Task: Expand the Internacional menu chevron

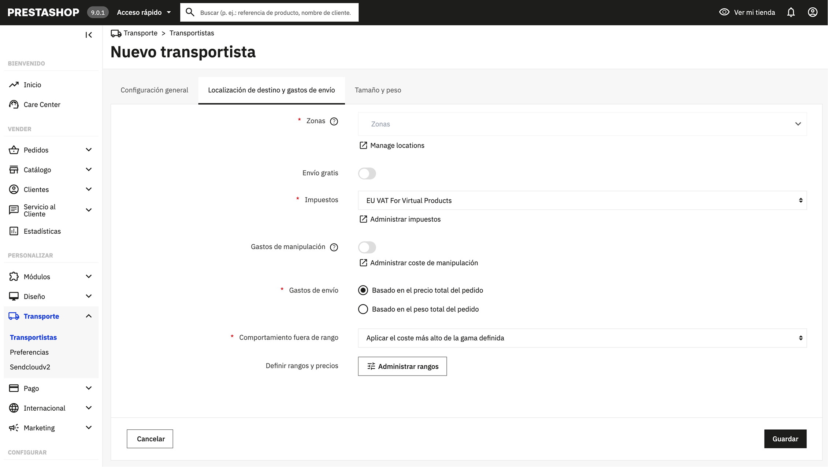Action: click(x=89, y=408)
